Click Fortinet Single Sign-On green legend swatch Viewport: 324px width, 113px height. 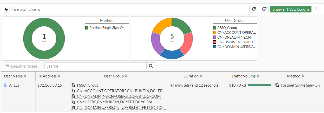pos(87,28)
